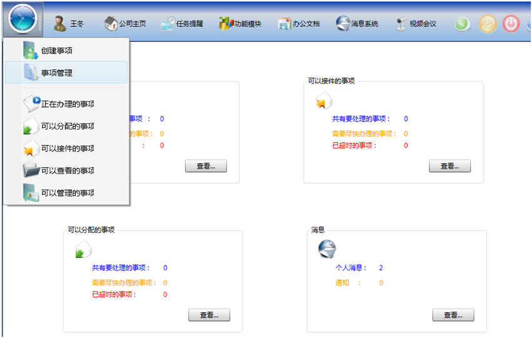
Task: Click the house icon of 公司主页
Action: point(111,23)
